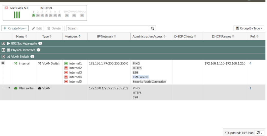Open the Group By Type dropdown
Image resolution: width=267 pixels, height=136 pixels.
coord(249,28)
